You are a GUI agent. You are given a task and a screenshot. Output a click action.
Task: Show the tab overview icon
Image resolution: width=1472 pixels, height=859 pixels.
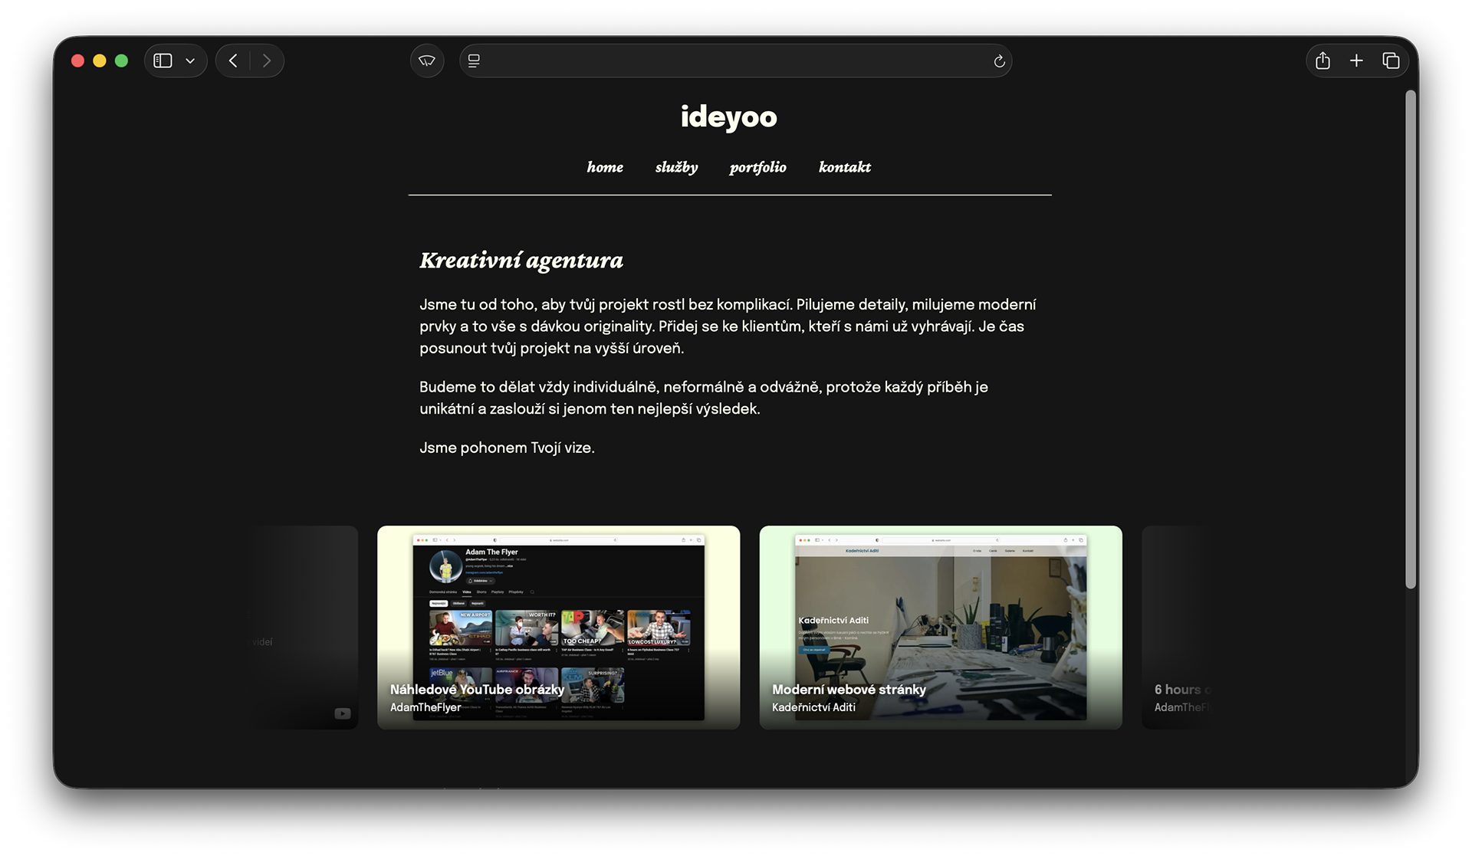pyautogui.click(x=1391, y=61)
